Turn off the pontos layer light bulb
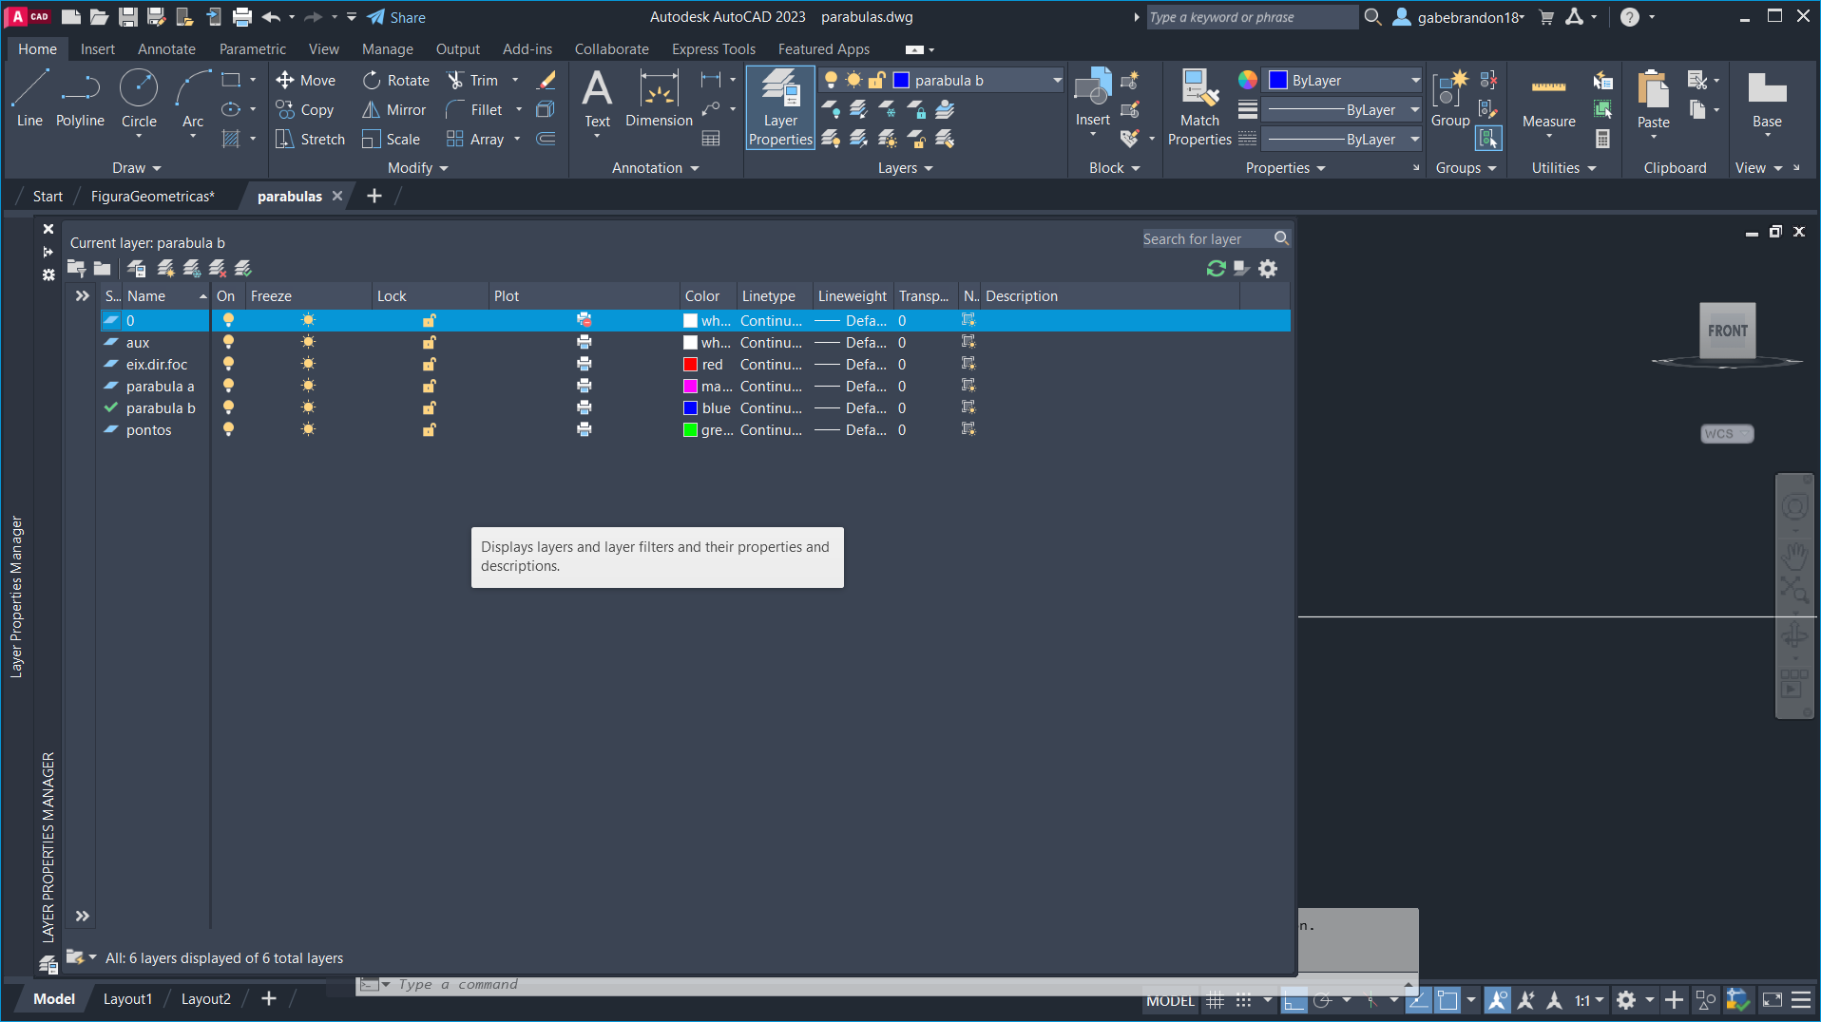1821x1022 pixels. point(228,429)
